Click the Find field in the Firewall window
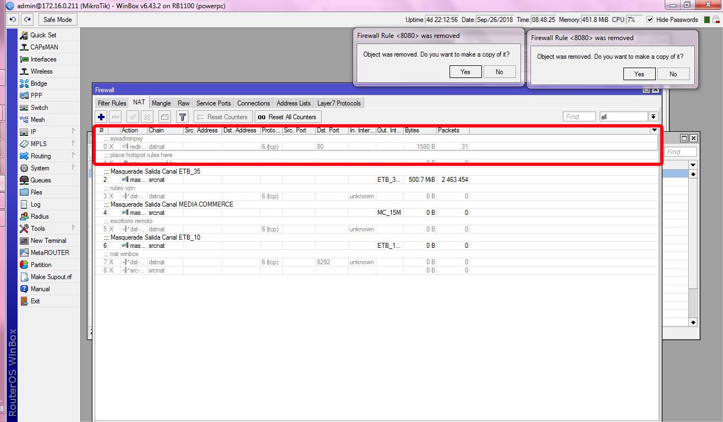The image size is (723, 422). tap(579, 116)
